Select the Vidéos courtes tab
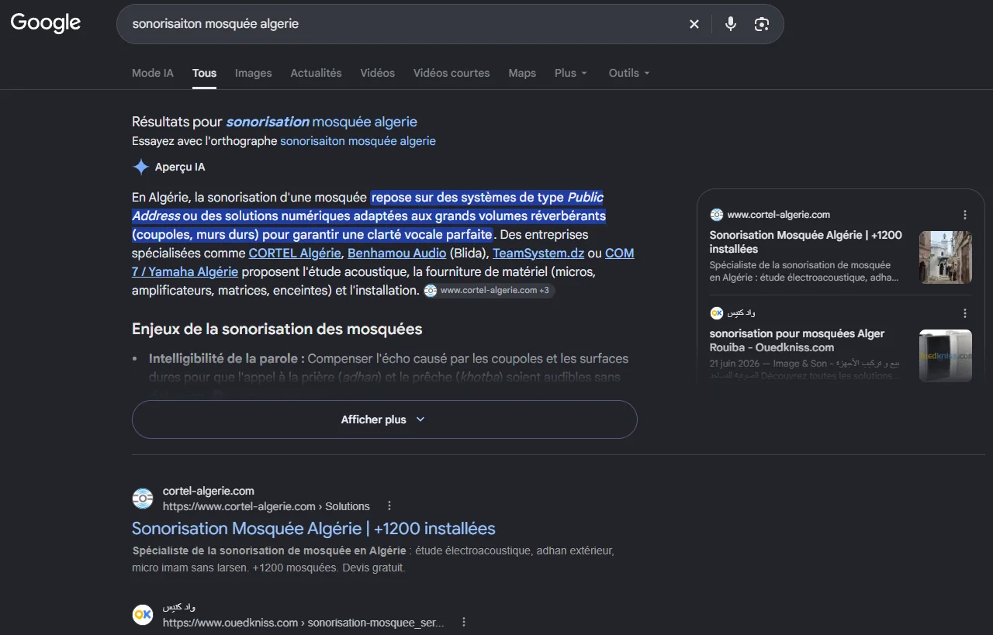Screen dimensions: 993x635 point(452,73)
